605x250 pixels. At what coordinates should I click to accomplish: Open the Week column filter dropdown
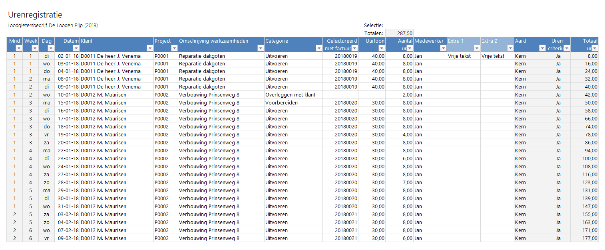[x=34, y=48]
